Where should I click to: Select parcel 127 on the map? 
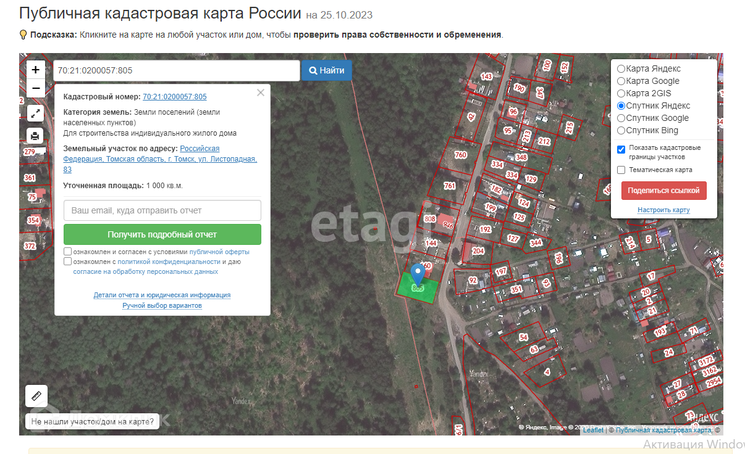pyautogui.click(x=513, y=238)
